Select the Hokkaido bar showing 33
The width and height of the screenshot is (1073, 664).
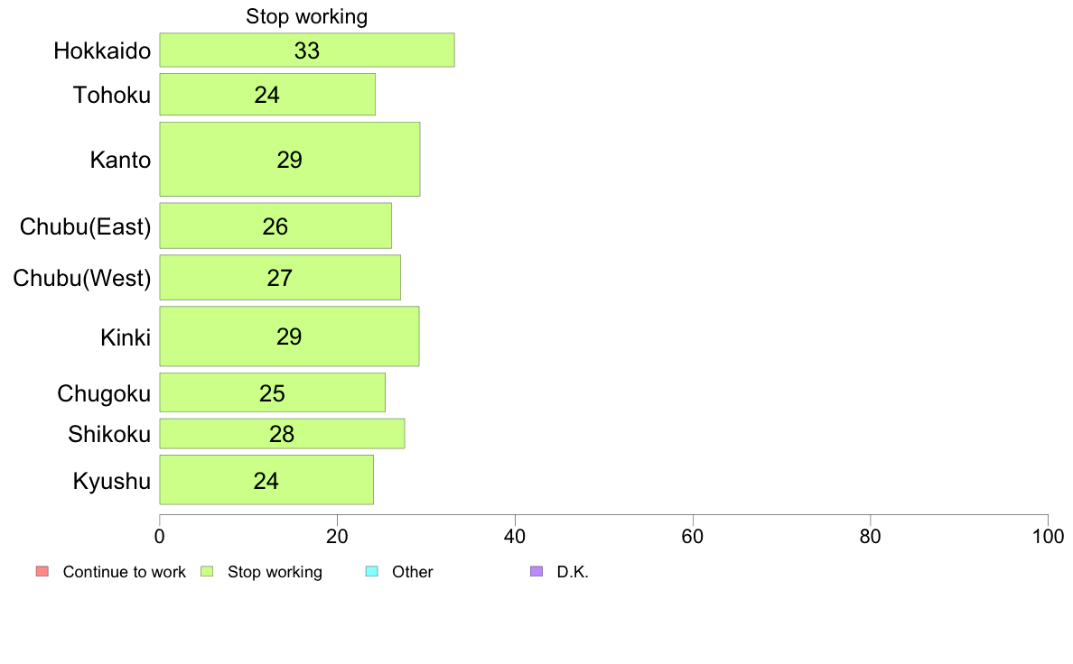tap(307, 50)
